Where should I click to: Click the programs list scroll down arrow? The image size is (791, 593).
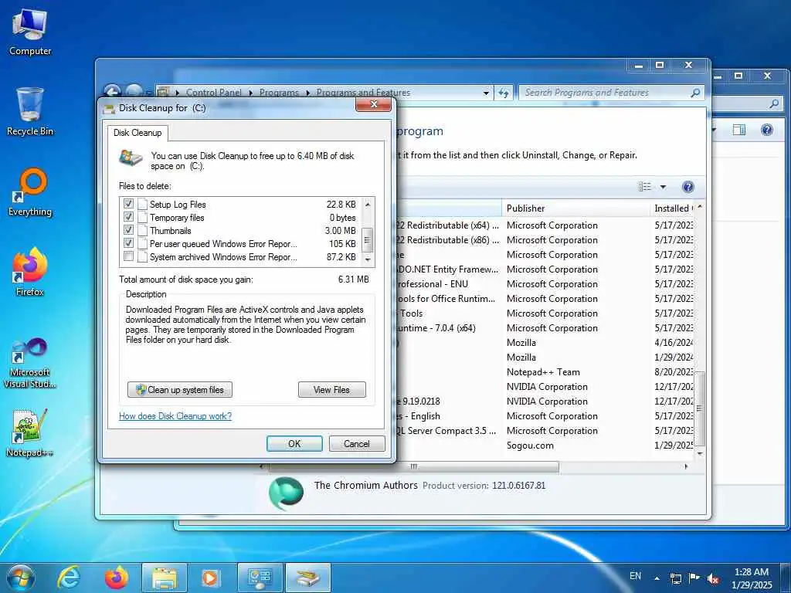tap(699, 453)
